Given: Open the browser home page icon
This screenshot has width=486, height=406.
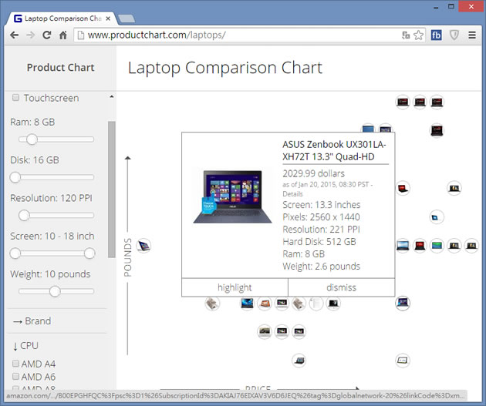Looking at the screenshot, I should coord(63,35).
